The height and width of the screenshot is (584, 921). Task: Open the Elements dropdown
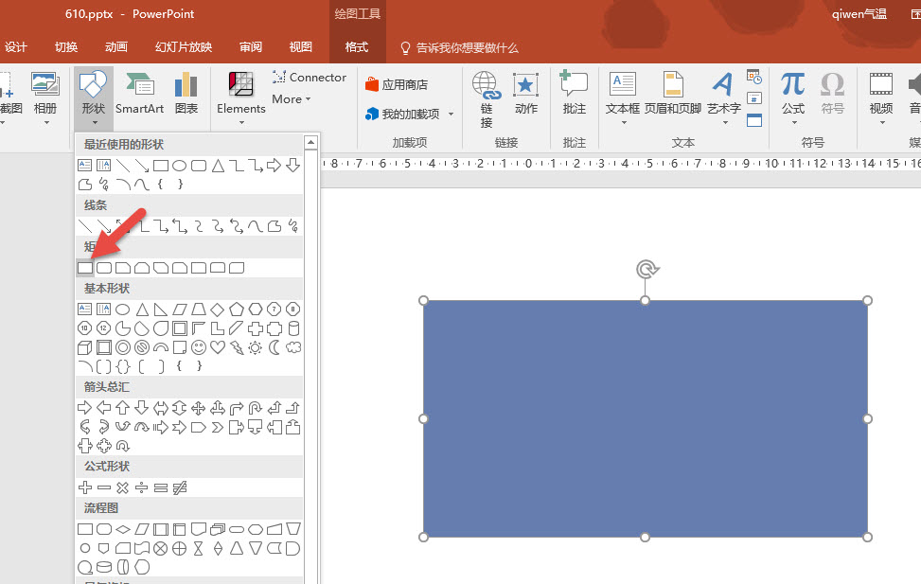click(240, 98)
